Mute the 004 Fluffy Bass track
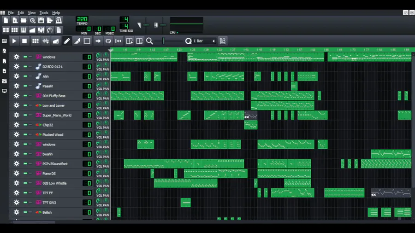The height and width of the screenshot is (233, 415). coord(25,96)
